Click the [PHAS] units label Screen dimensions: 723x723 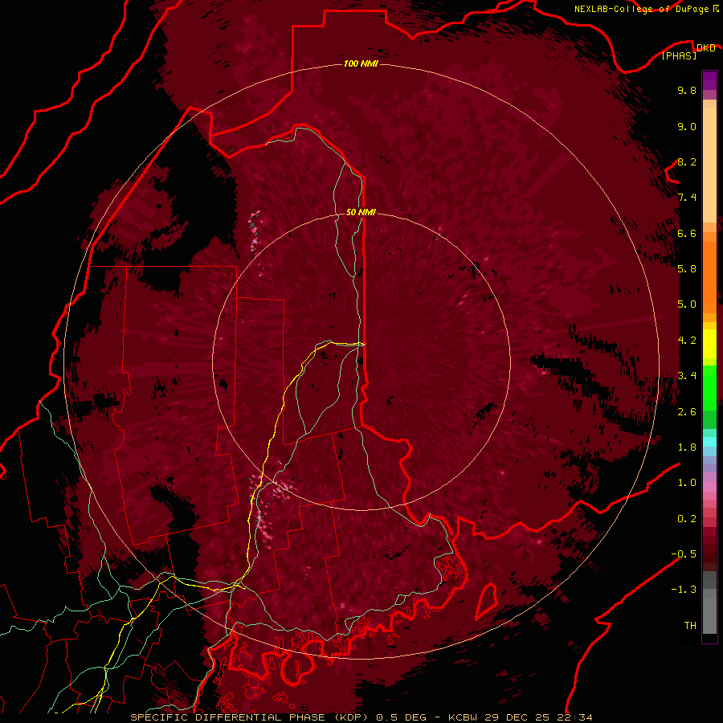click(x=679, y=56)
